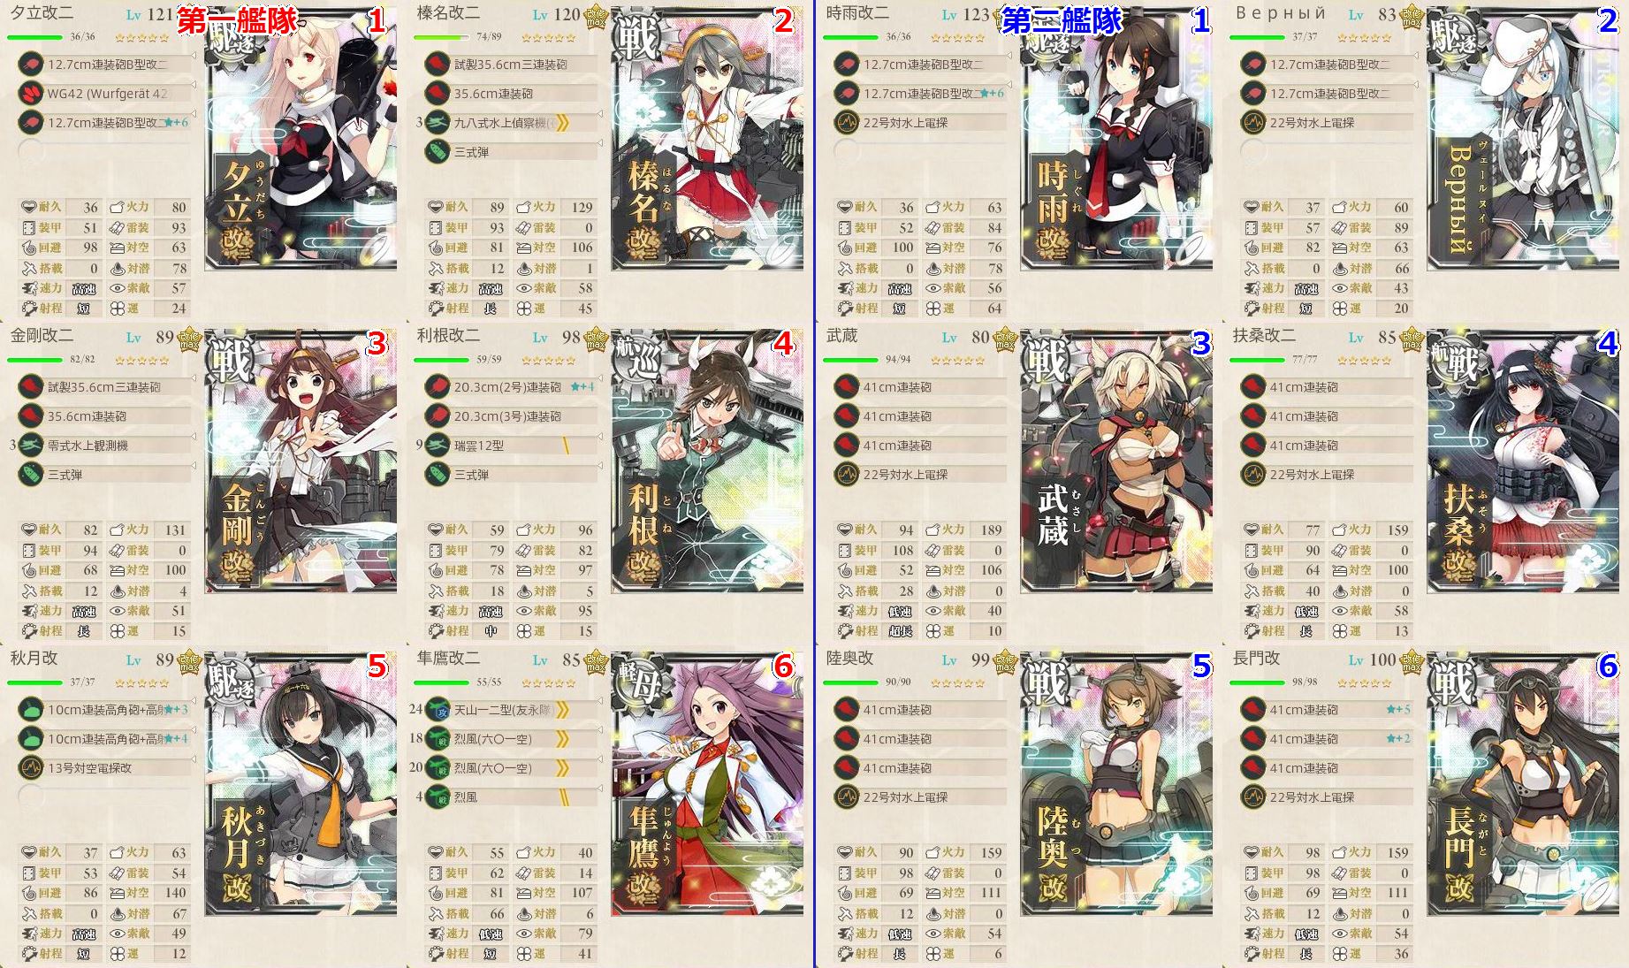Click Type 3 shell icon on Haruna

(x=438, y=152)
